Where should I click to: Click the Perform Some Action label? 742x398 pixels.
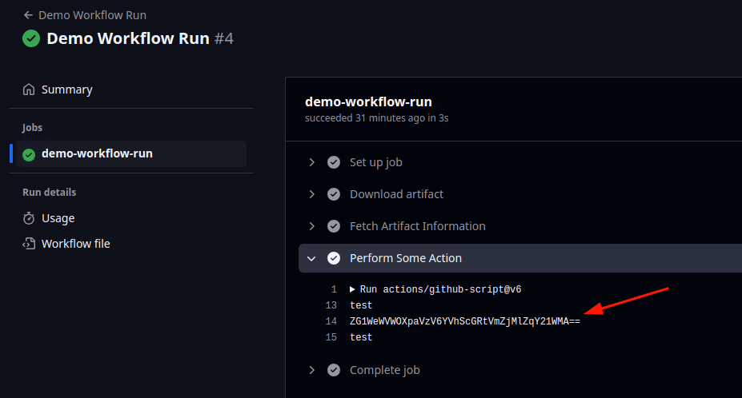pyautogui.click(x=406, y=258)
